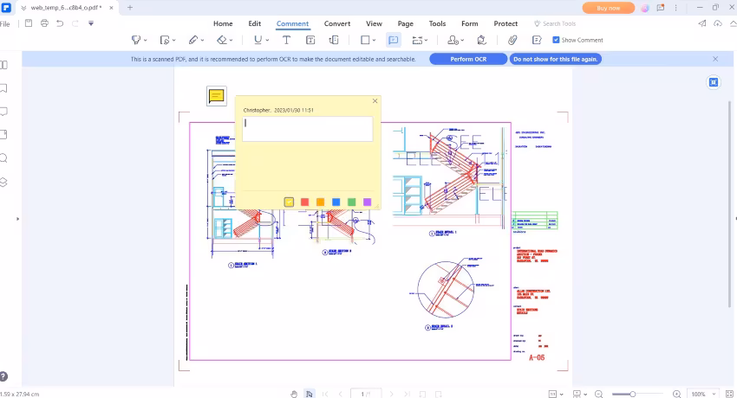Click the comment note panel icon
This screenshot has width=737, height=398.
[537, 41]
